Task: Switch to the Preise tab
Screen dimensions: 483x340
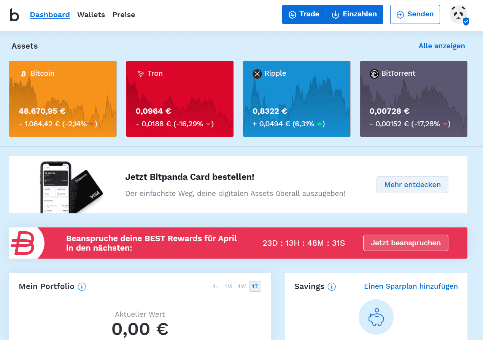Action: pos(124,15)
